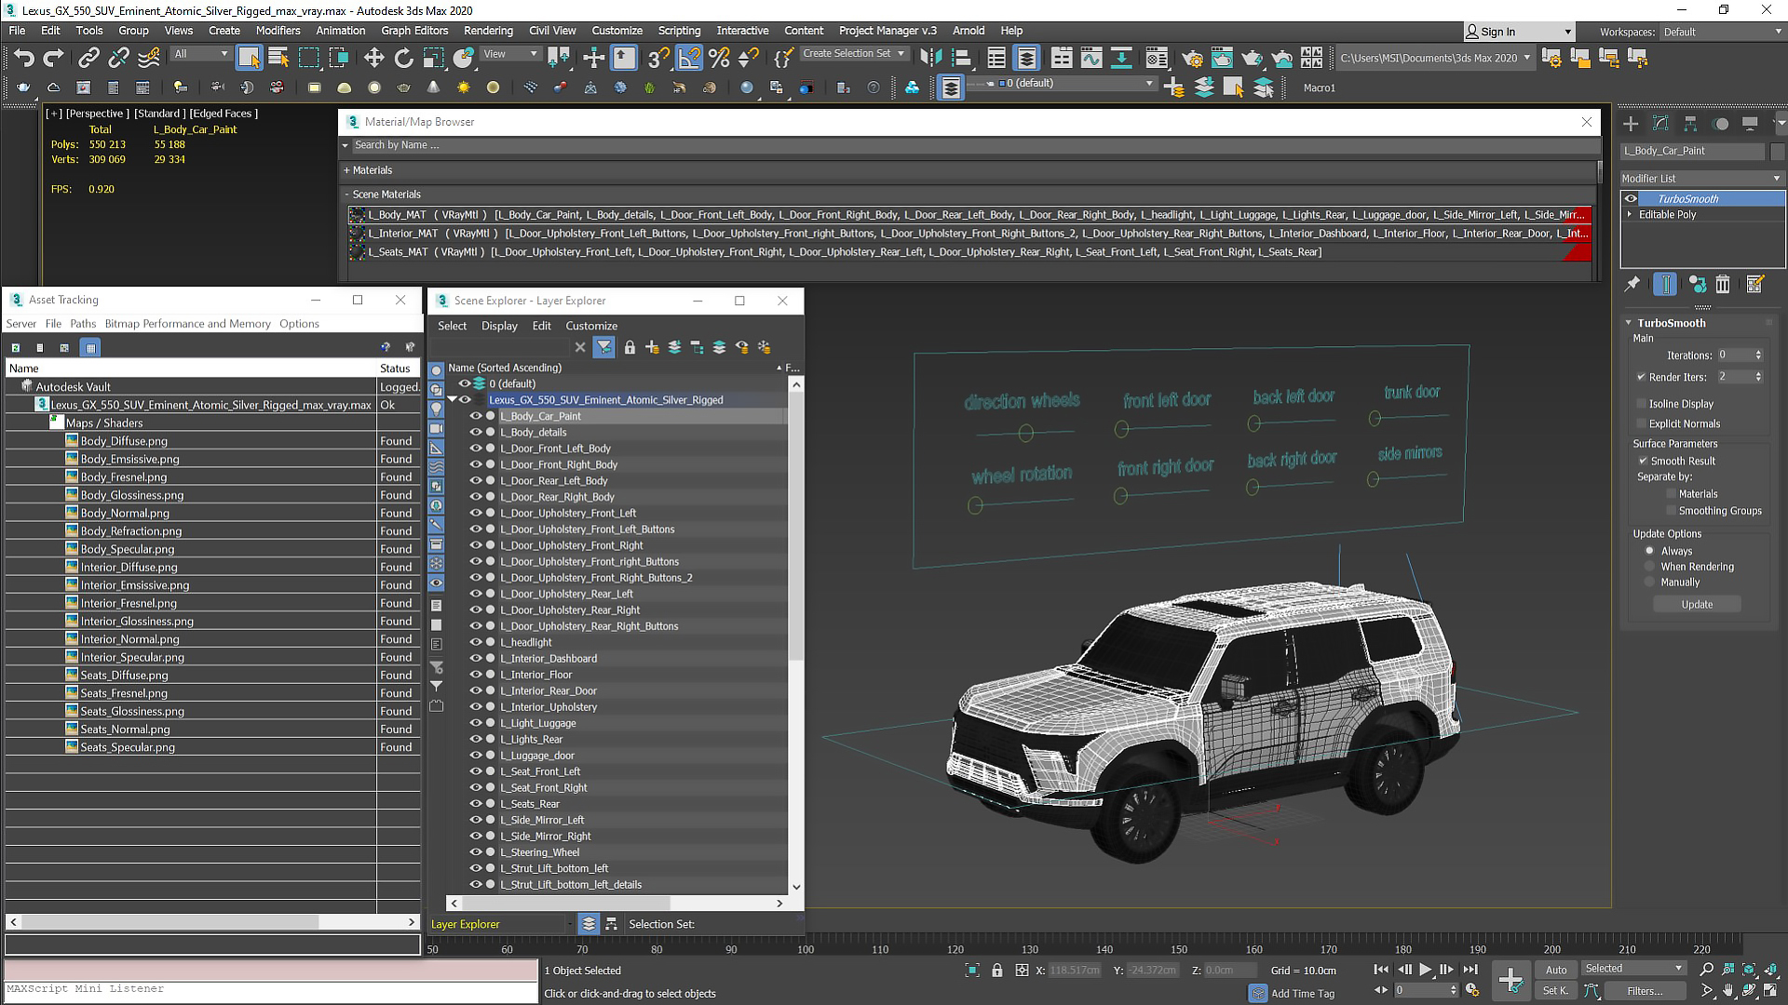Click Remove modifier trash icon
The image size is (1788, 1005).
point(1723,284)
